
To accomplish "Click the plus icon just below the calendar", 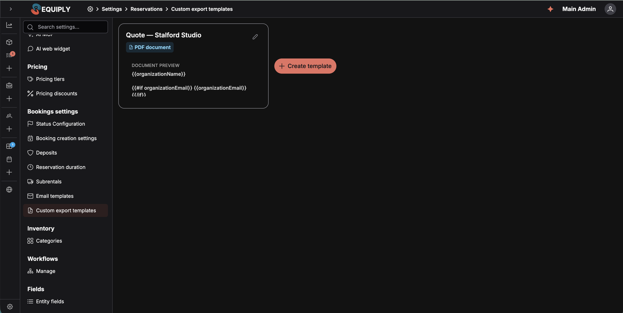I will point(9,172).
